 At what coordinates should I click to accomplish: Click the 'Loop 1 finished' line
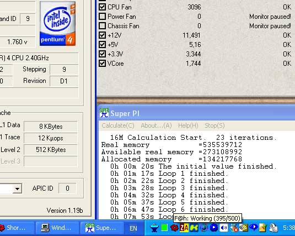click(169, 174)
